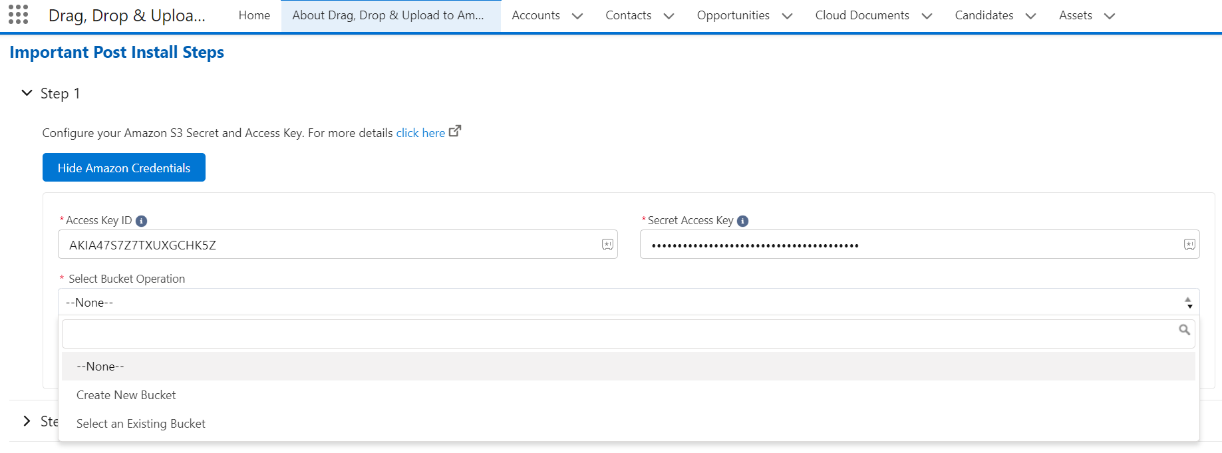
Task: Click the Step 1 section title
Action: [61, 93]
